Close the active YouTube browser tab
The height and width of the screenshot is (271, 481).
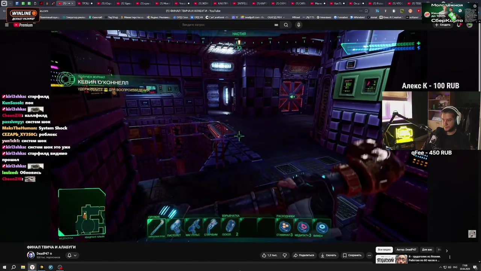pyautogui.click(x=73, y=3)
